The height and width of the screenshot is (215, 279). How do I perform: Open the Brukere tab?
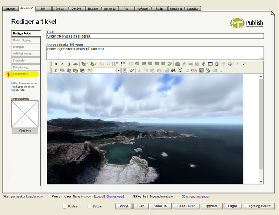(92, 8)
